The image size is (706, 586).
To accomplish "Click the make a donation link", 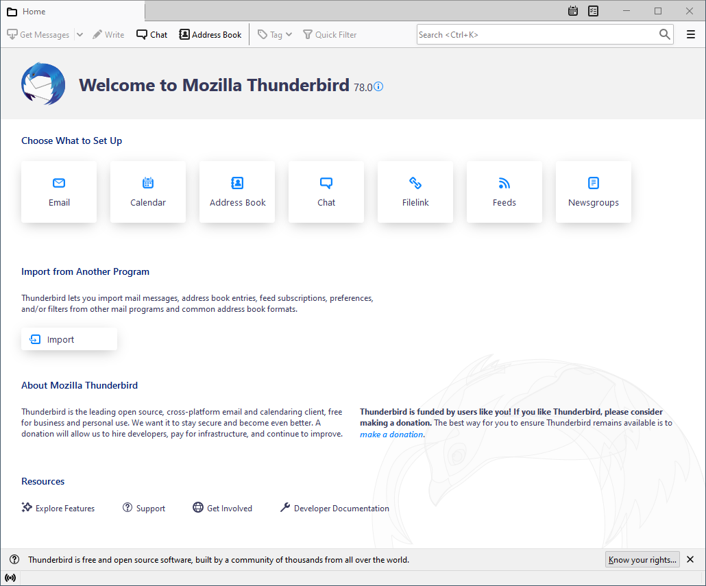I will click(391, 434).
